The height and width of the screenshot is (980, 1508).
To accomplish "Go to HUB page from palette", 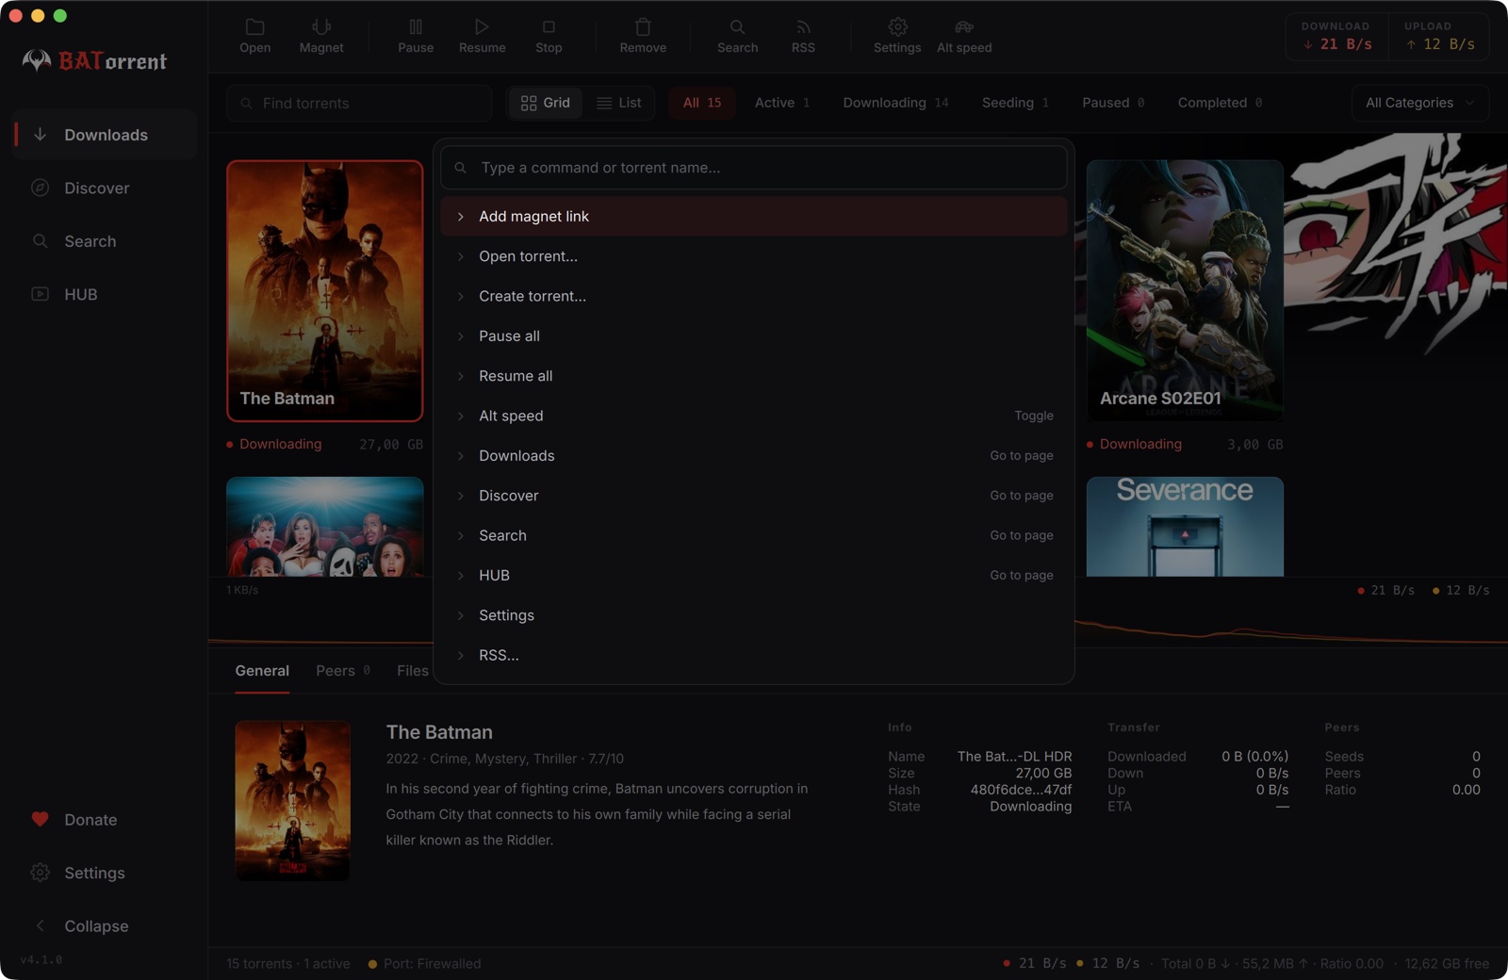I will coord(754,576).
